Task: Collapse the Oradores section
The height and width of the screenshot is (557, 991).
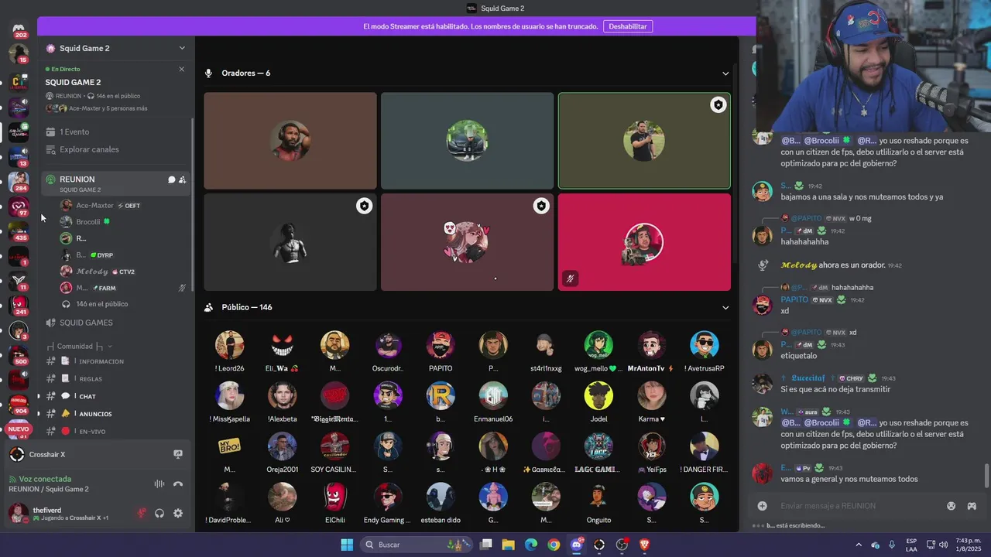Action: coord(725,73)
